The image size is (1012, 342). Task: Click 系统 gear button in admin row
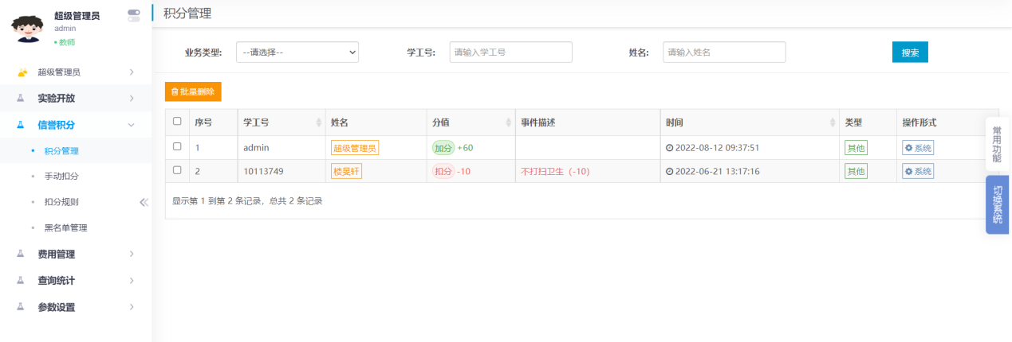918,148
